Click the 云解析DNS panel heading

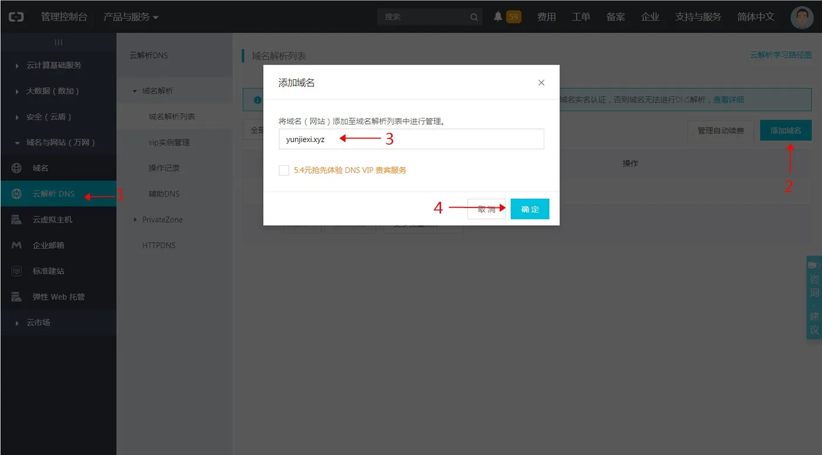[x=149, y=55]
